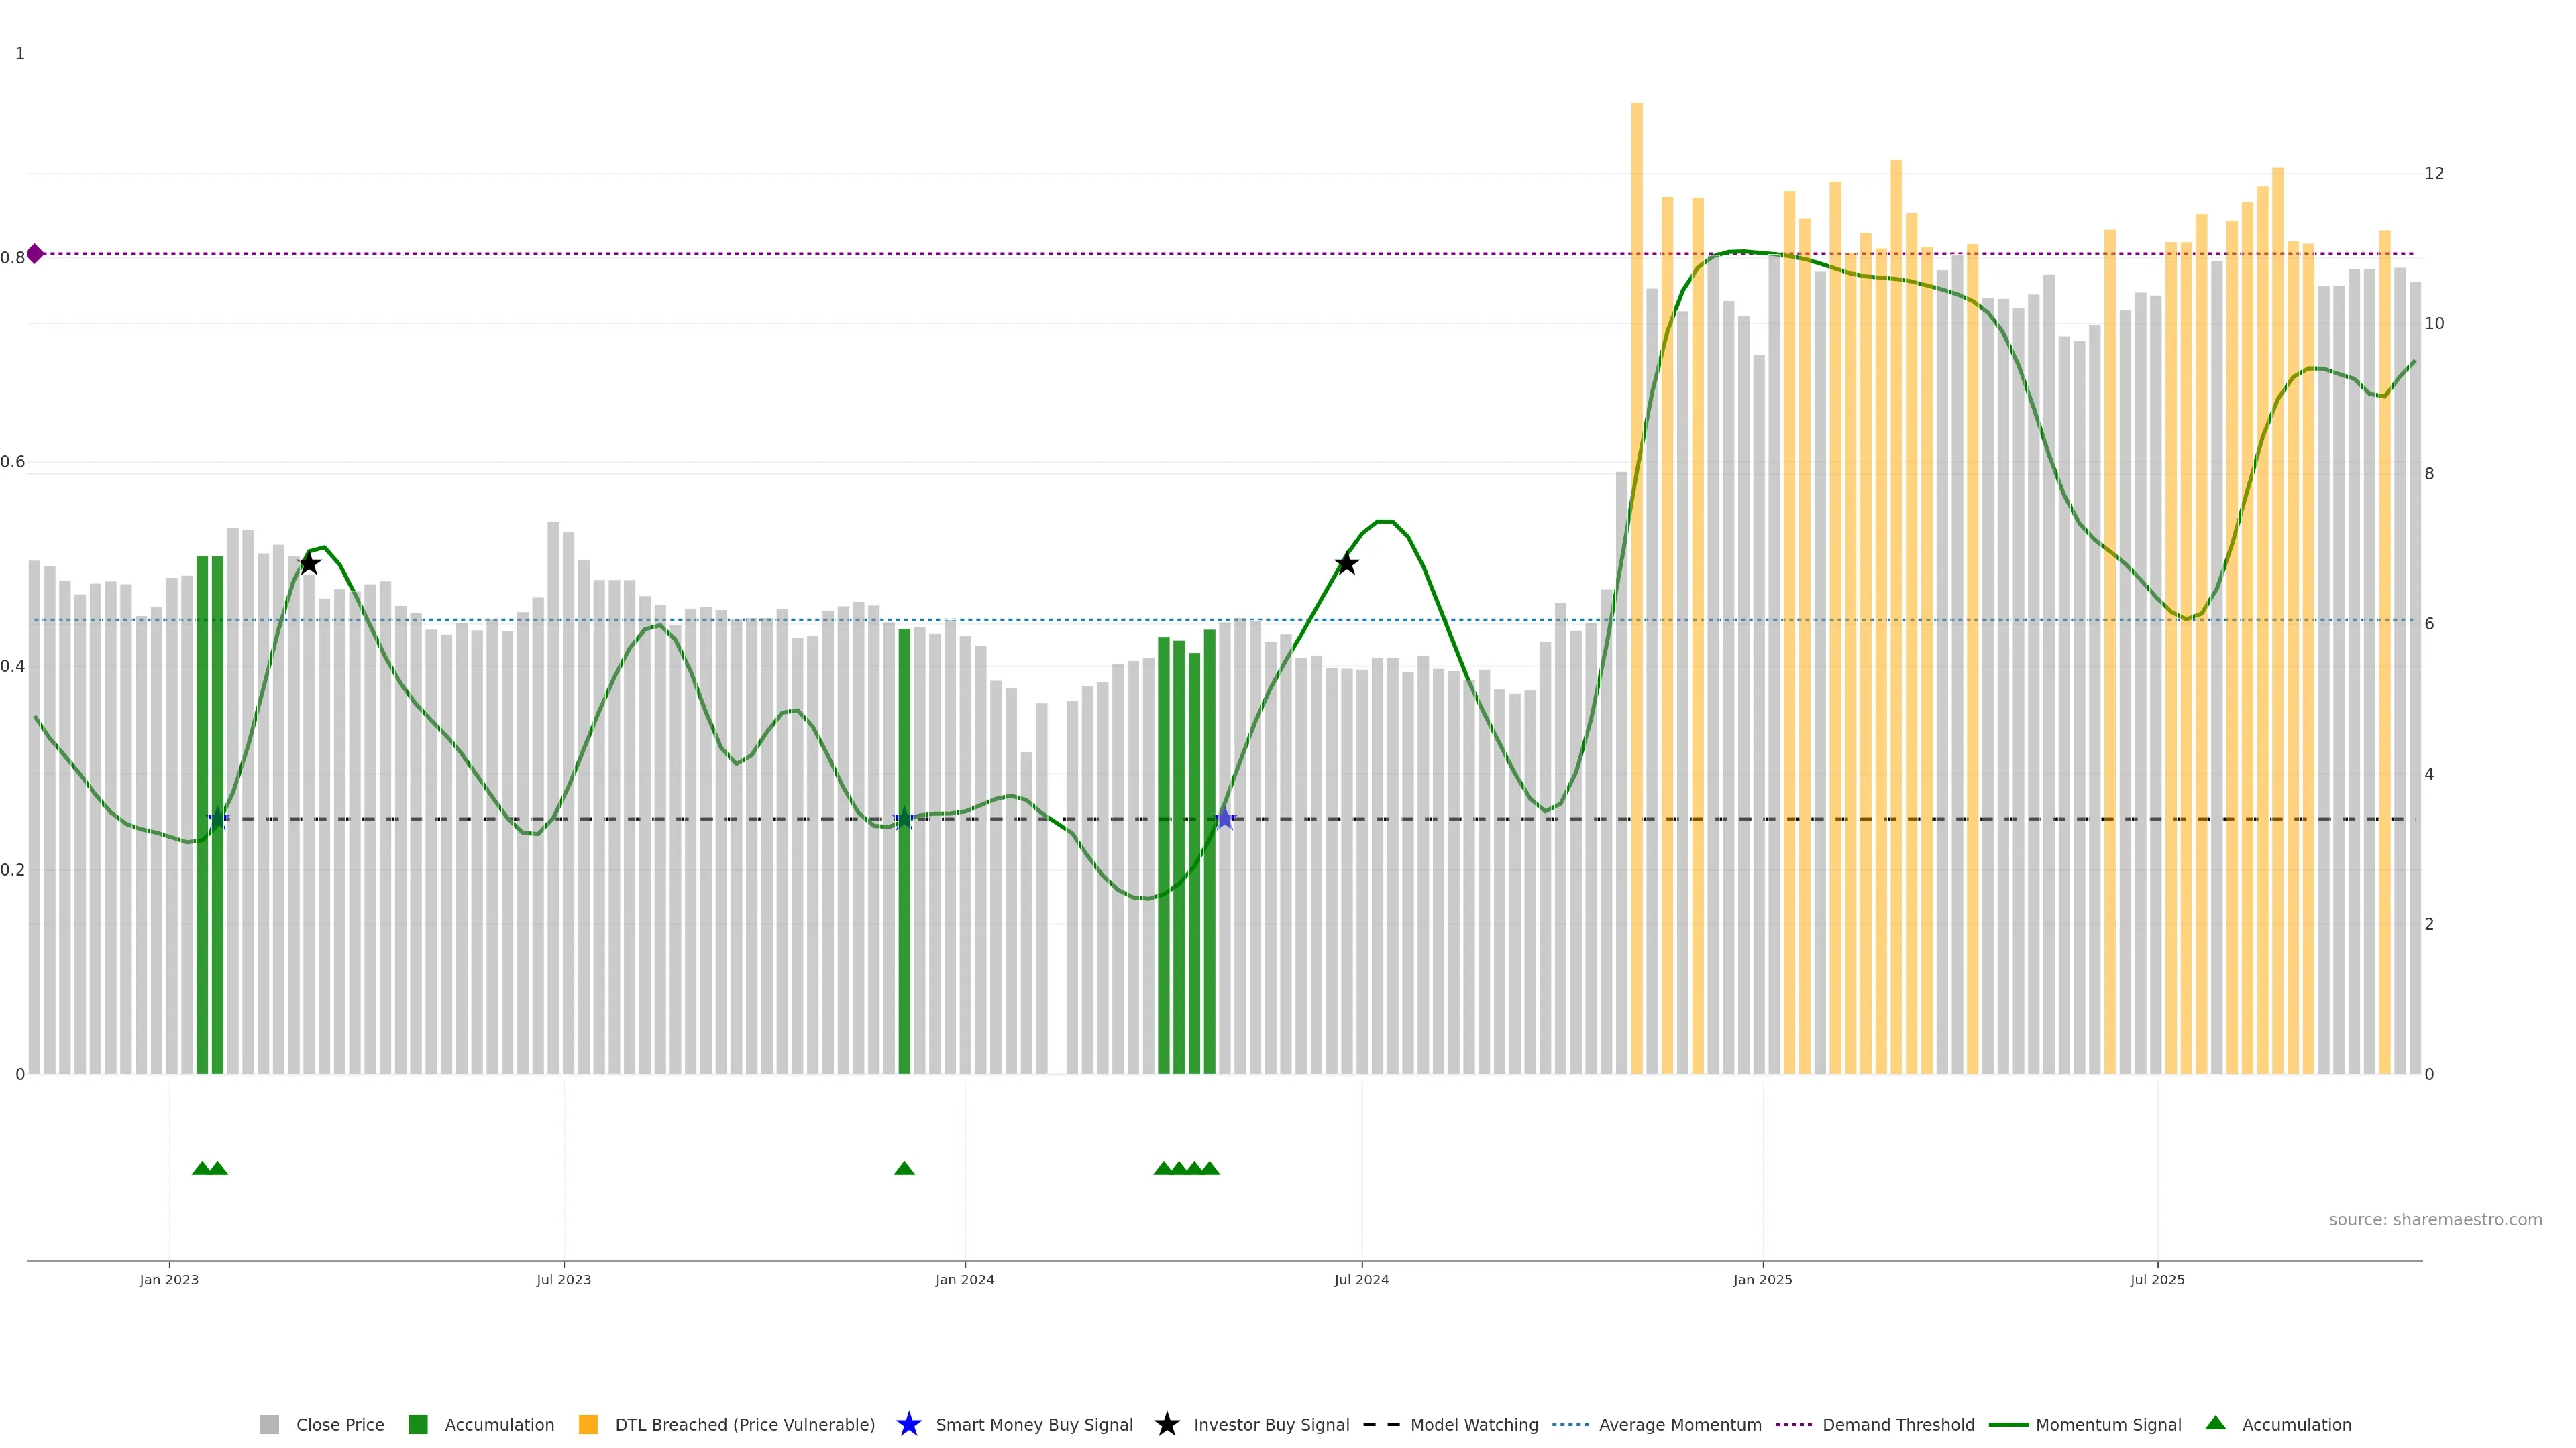Click the black Investor Buy Signal legend star
The width and height of the screenshot is (2576, 1448).
(x=1166, y=1424)
